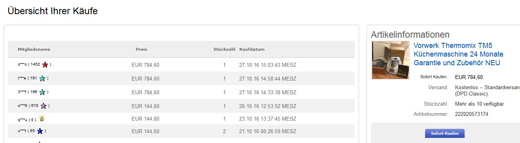Open the Thermomix product thumbnail image
The image size is (520, 143).
click(x=391, y=60)
